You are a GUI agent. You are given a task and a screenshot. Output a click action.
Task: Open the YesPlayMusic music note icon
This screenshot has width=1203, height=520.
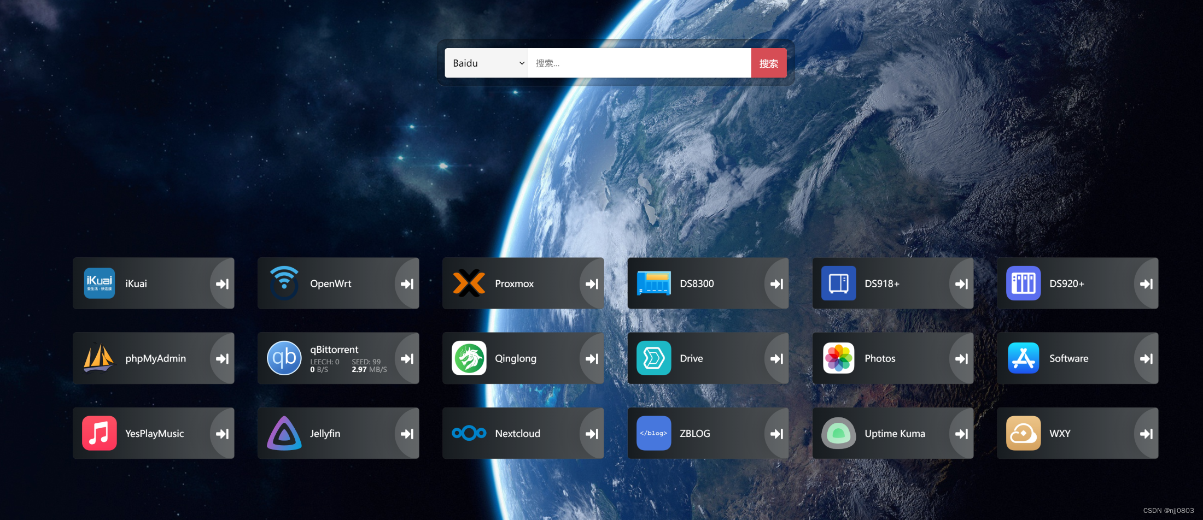coord(100,433)
